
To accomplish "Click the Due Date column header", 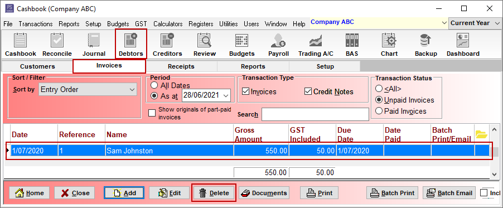I will pos(360,134).
